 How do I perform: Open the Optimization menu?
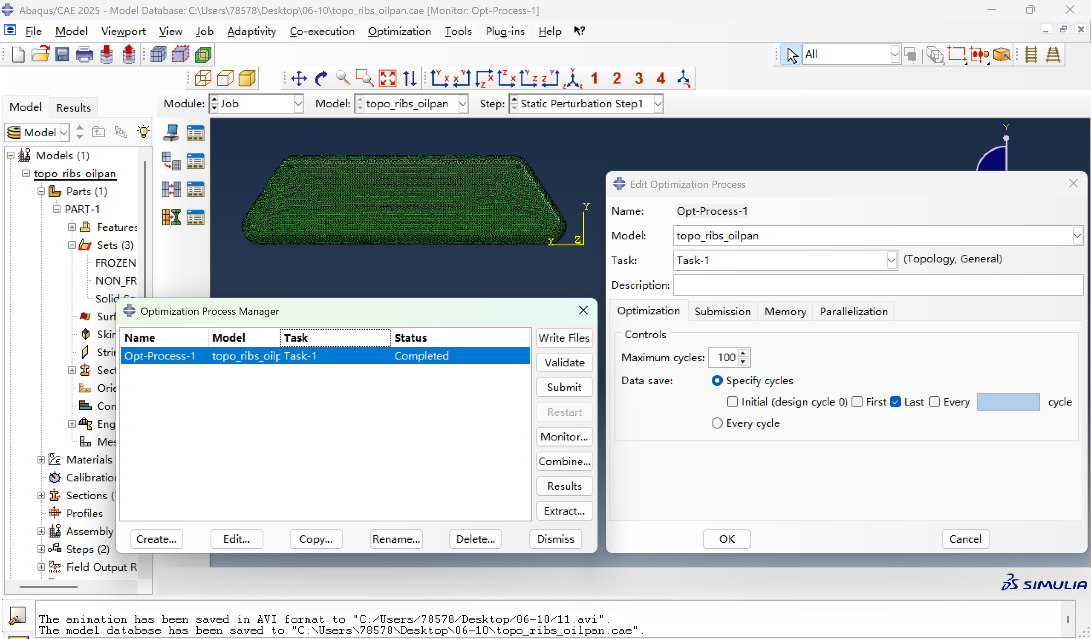click(399, 31)
